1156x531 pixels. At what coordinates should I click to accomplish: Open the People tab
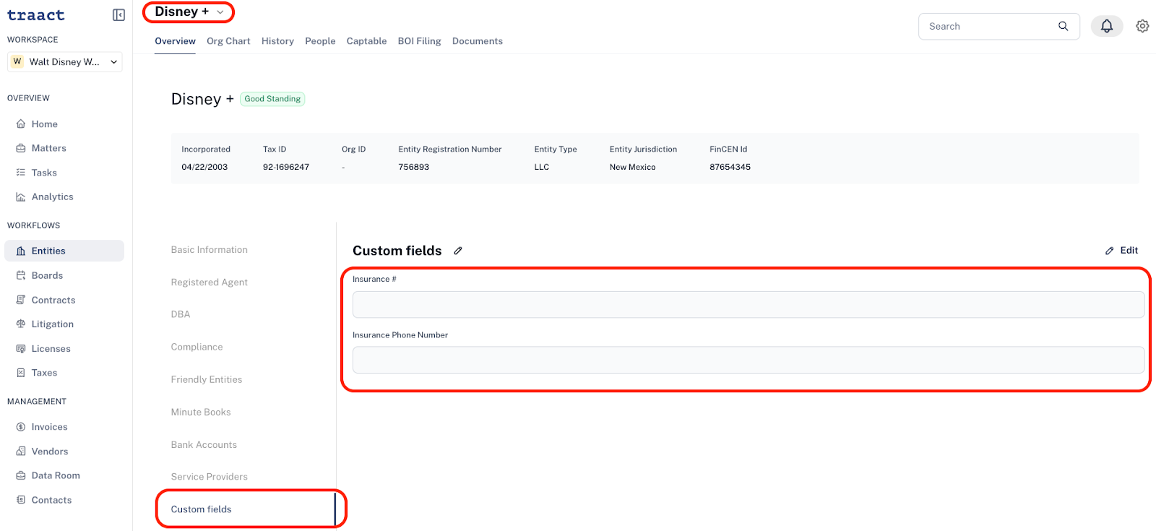pos(320,41)
